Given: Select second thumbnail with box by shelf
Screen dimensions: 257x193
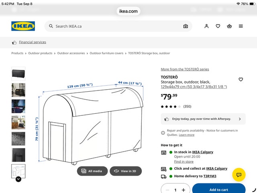Looking at the screenshot, I should coord(18,90).
